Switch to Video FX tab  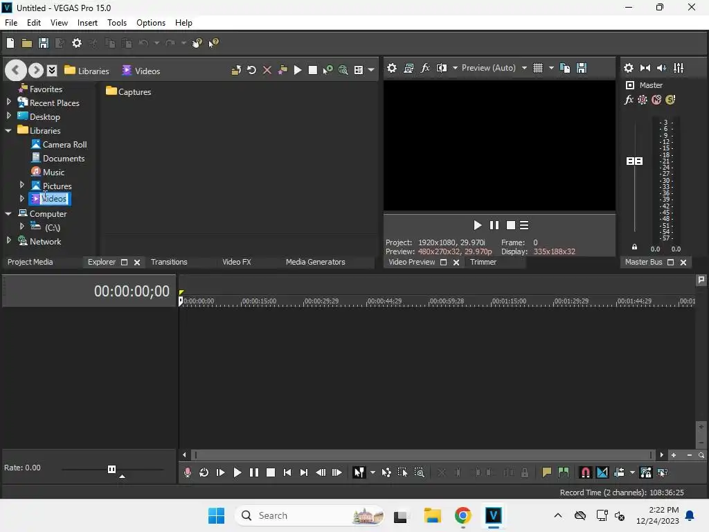tap(237, 262)
